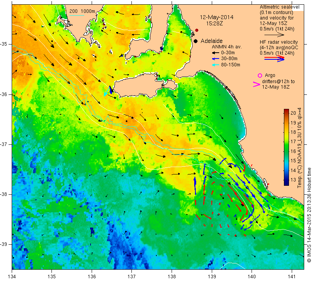
Task: Click the latitude axis label -35
Action: pyautogui.click(x=4, y=44)
